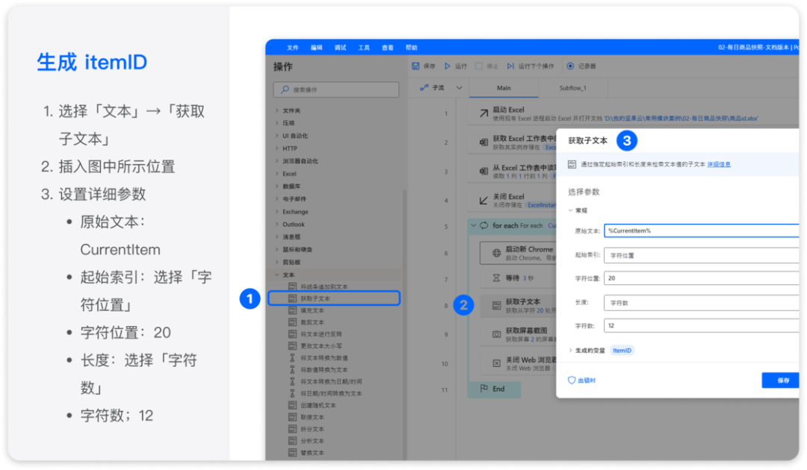Click the 字符位置 field containing 20

point(702,278)
